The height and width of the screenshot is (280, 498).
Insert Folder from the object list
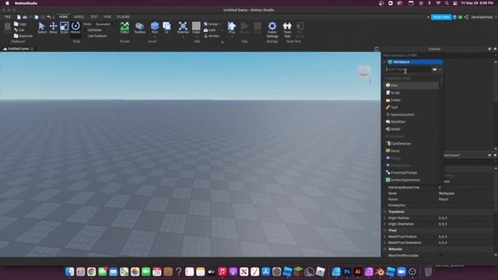point(412,100)
